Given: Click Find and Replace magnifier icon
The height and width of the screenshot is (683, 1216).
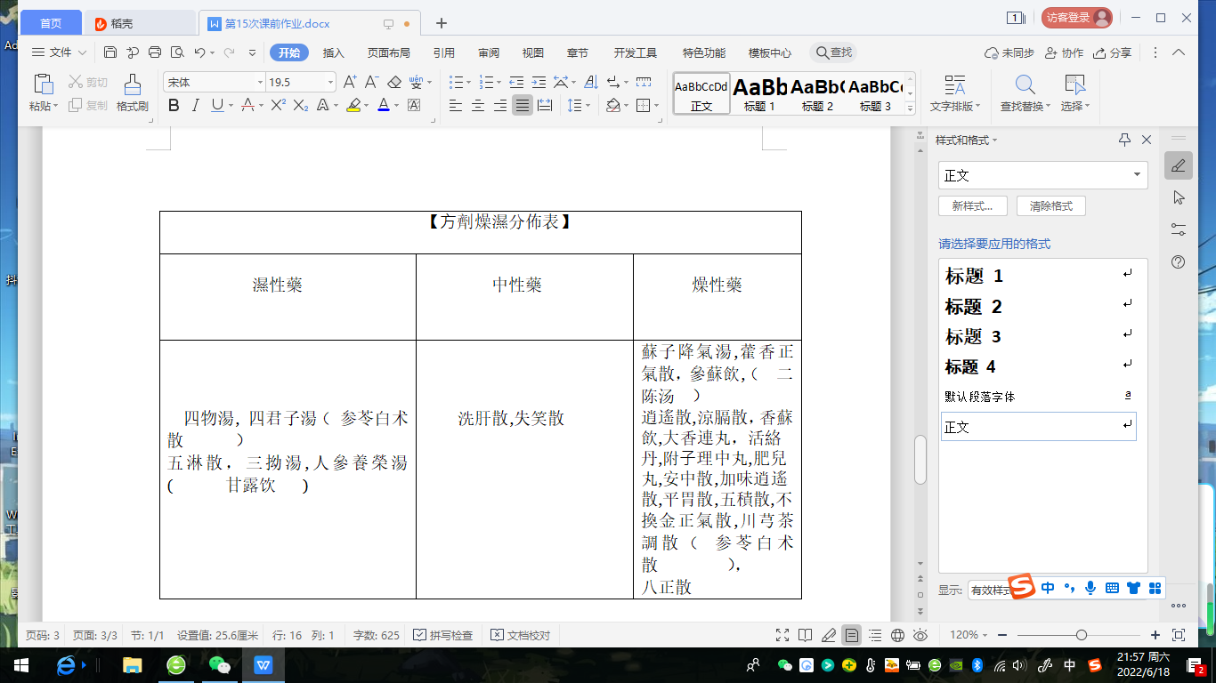Looking at the screenshot, I should (x=1025, y=85).
